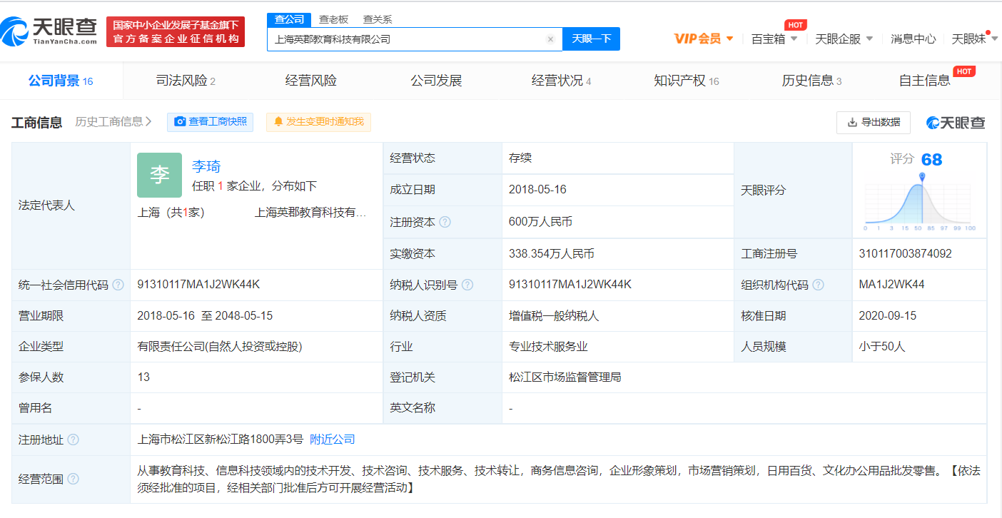
Task: Open the help icon next to 注册资本
Action: (445, 222)
